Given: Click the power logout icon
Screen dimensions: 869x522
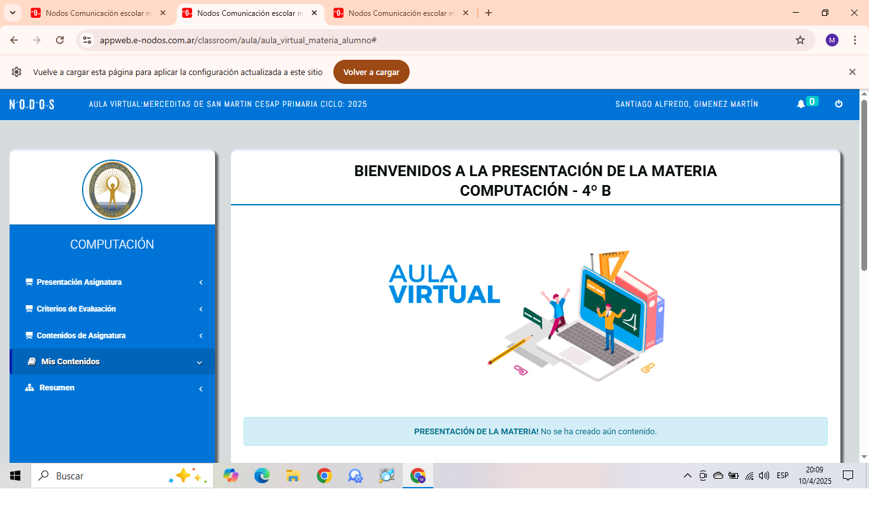Looking at the screenshot, I should click(x=838, y=104).
